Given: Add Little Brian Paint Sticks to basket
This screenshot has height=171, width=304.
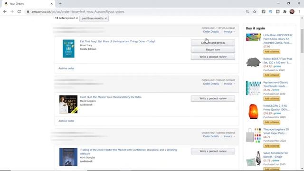Looking at the screenshot, I should click(x=272, y=52).
